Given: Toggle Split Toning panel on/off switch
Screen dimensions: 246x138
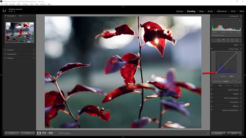Looking at the screenshot, I should click(x=212, y=89).
